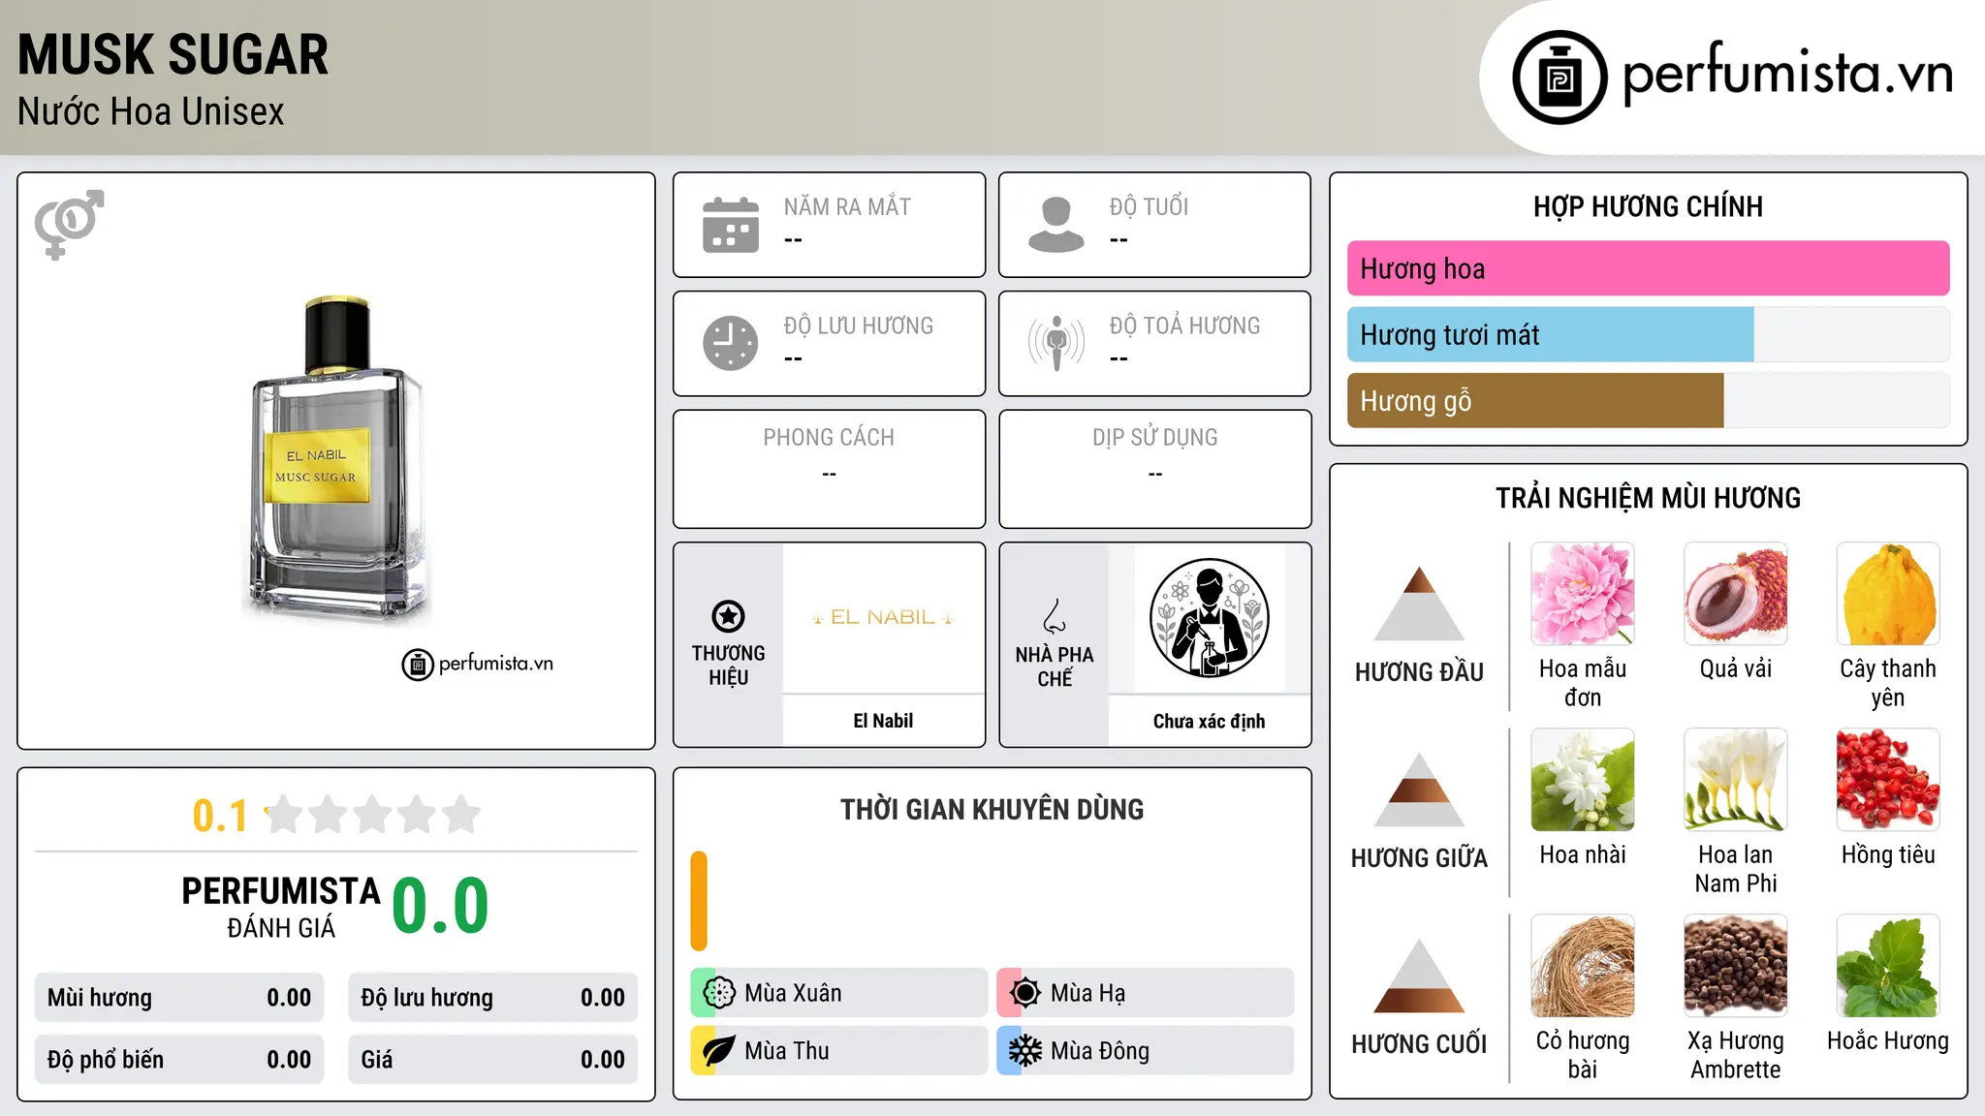The width and height of the screenshot is (1985, 1116).
Task: Click the Hương đầu pyramid icon
Action: point(1419,603)
